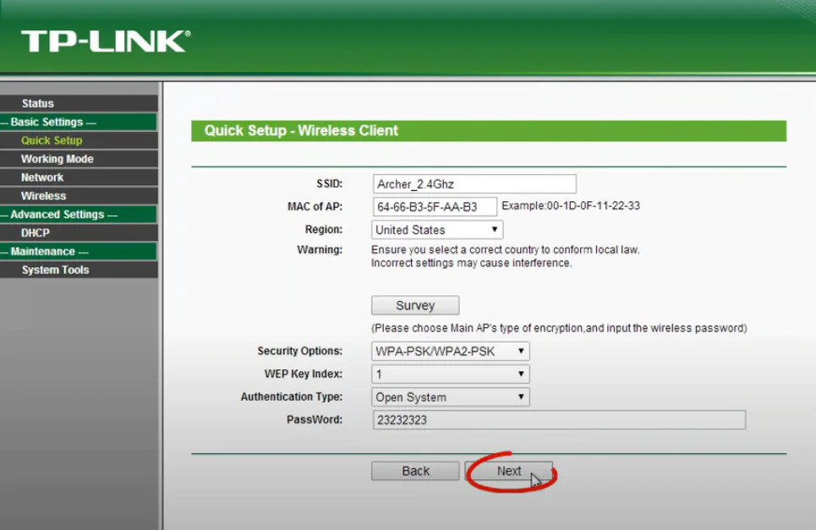Click the Survey button
Screen dimensions: 816x530
[415, 305]
